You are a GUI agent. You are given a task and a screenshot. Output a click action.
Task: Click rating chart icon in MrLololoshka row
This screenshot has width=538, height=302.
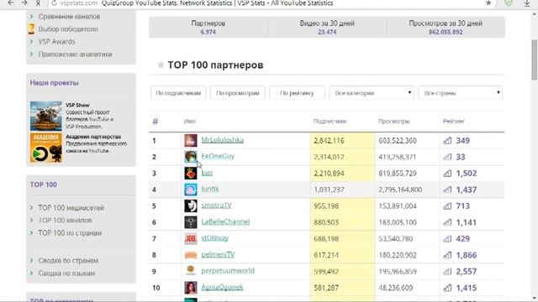click(447, 140)
